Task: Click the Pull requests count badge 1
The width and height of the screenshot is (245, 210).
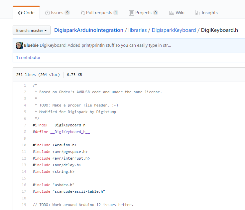Action: point(116,13)
